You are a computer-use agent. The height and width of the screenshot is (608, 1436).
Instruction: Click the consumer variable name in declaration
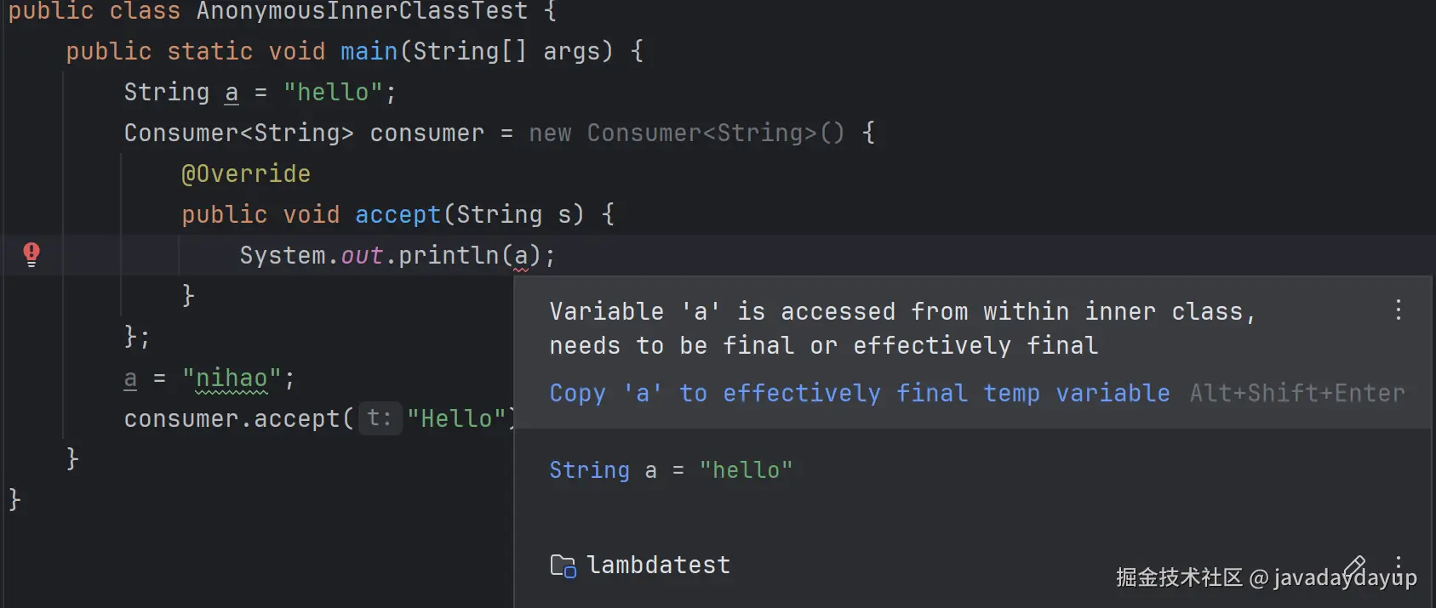point(426,133)
